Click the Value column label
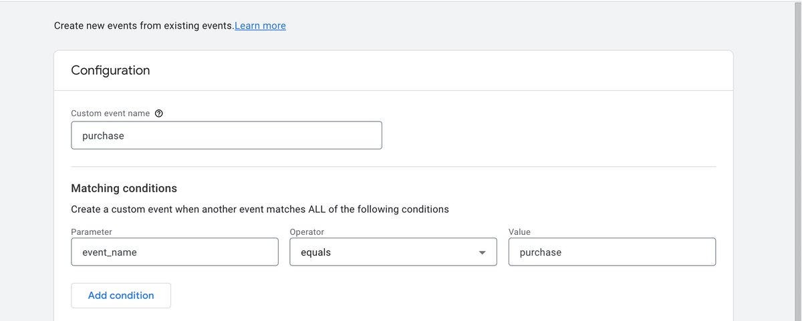Image resolution: width=802 pixels, height=321 pixels. click(x=519, y=232)
